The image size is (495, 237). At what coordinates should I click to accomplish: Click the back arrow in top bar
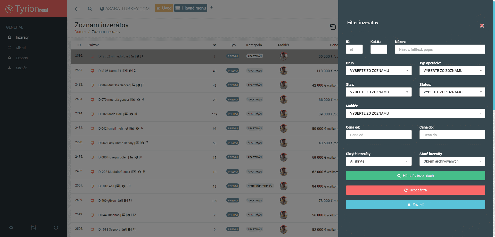click(77, 9)
